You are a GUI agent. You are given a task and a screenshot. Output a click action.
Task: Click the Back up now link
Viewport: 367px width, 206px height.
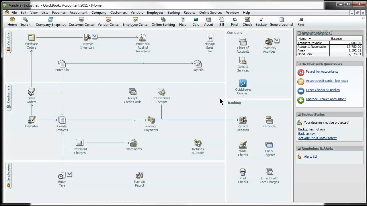coord(307,134)
